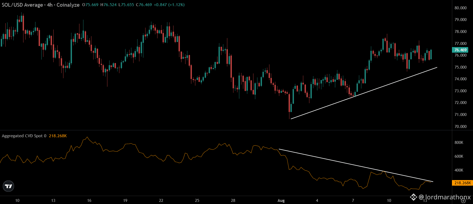Click the 71.000 price axis label
Screen dimensions: 473x204
pyautogui.click(x=460, y=115)
